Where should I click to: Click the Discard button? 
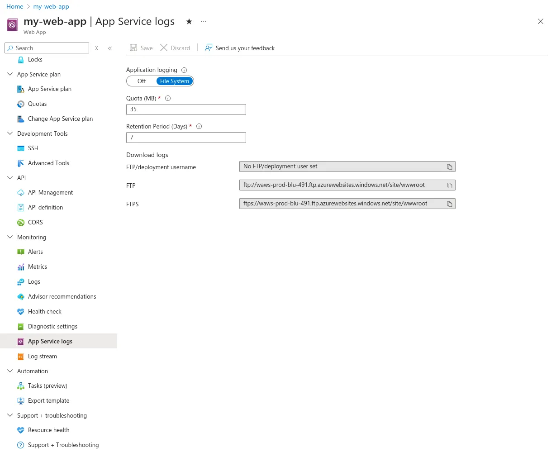coord(175,48)
